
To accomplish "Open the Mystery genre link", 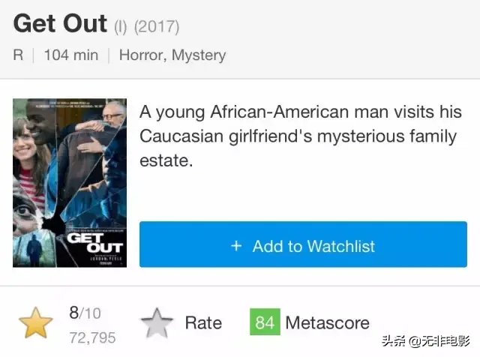I will coord(200,55).
